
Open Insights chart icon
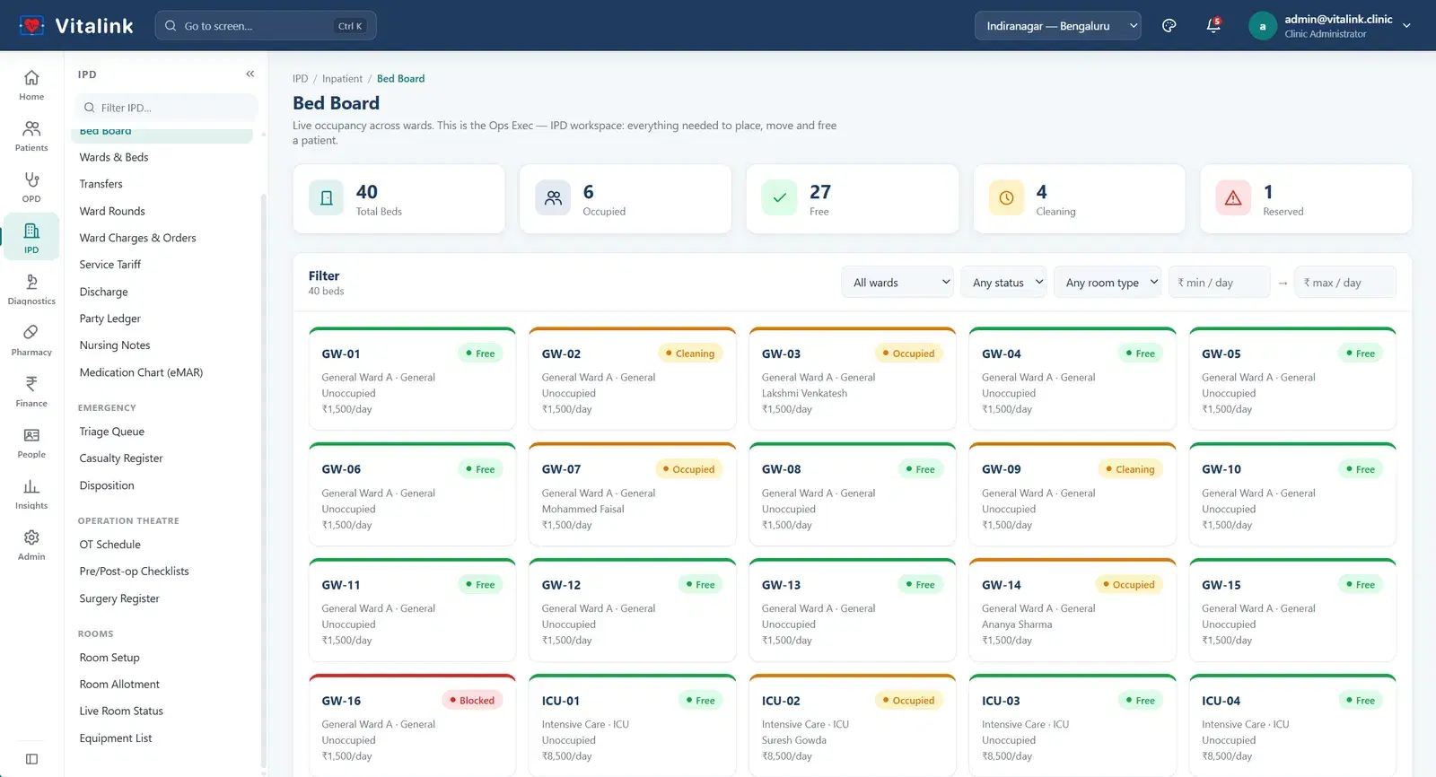click(x=31, y=493)
